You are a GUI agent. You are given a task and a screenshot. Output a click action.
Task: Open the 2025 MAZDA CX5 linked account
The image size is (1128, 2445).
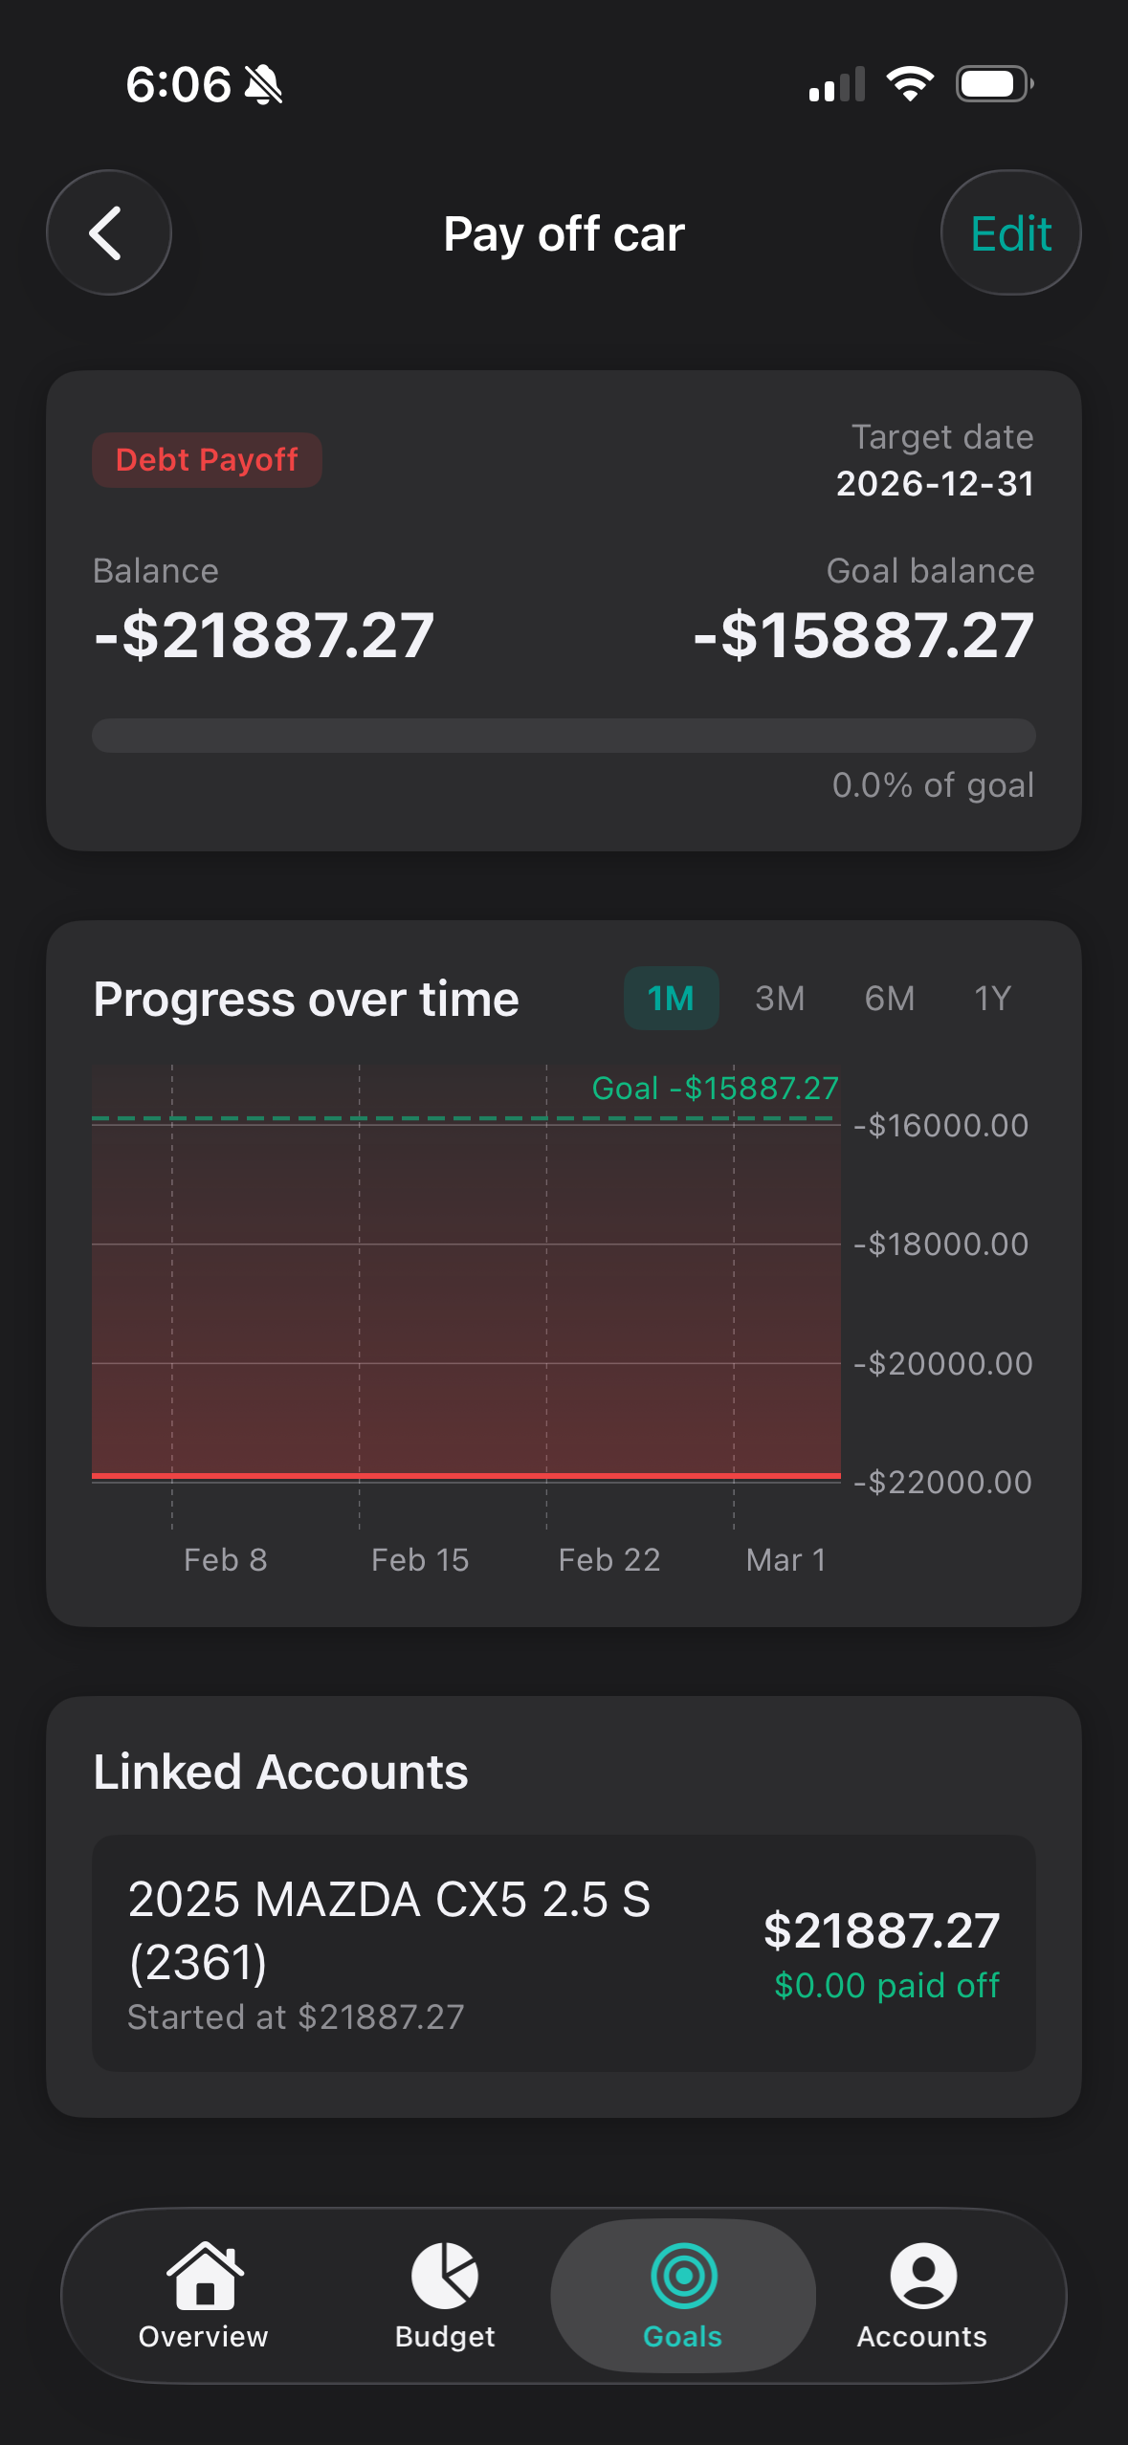click(564, 1953)
